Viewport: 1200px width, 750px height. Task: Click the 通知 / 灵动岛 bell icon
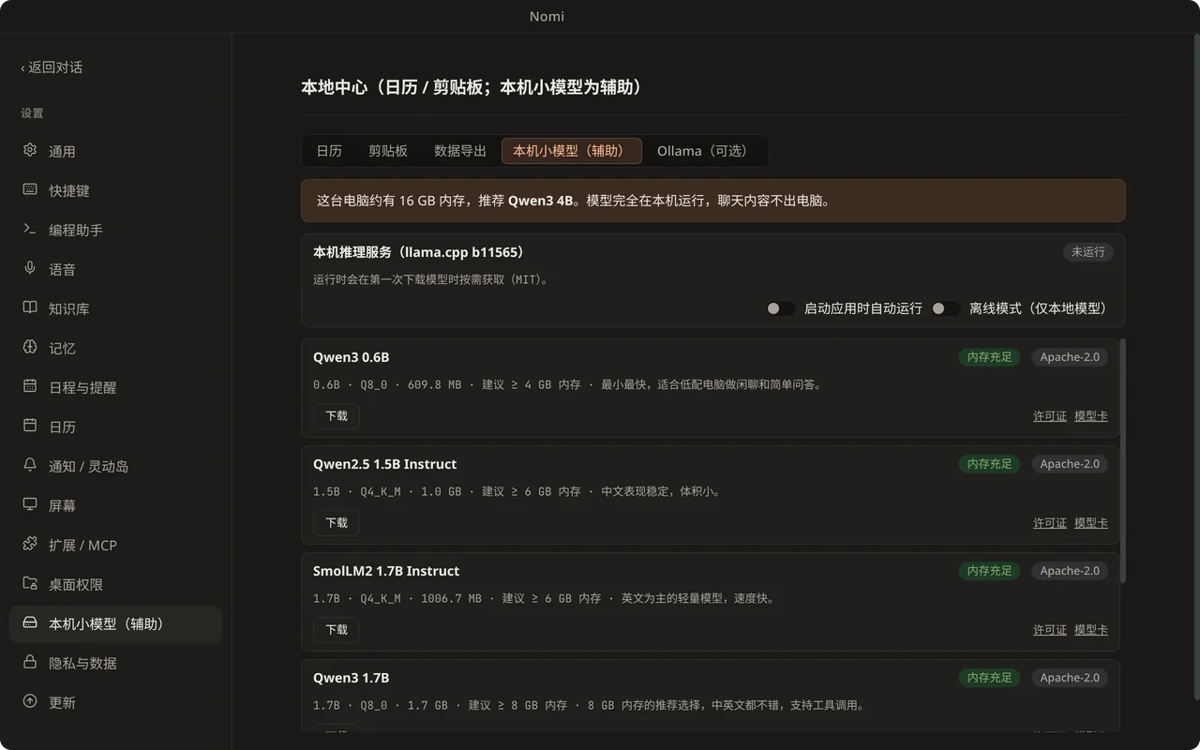pyautogui.click(x=30, y=465)
